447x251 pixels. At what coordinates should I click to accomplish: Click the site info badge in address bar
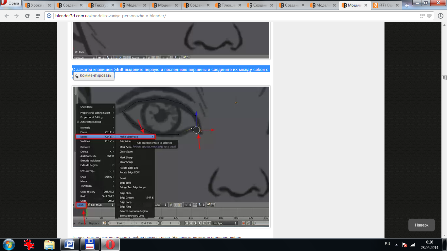49,16
